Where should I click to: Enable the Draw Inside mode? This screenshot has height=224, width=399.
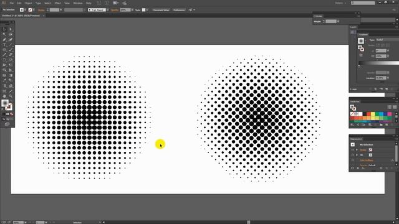pyautogui.click(x=12, y=119)
